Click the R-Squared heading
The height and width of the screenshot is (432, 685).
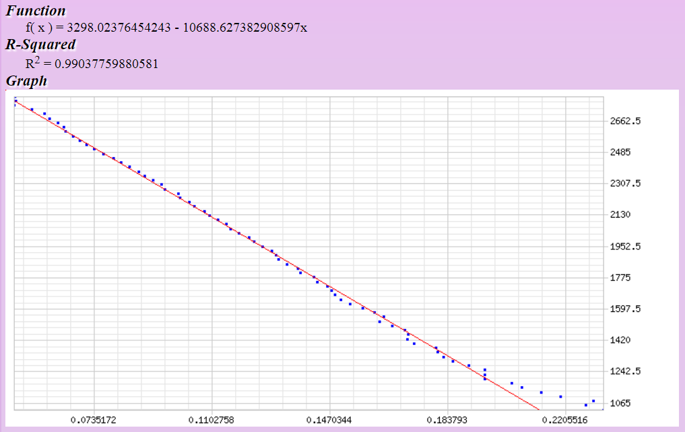40,45
